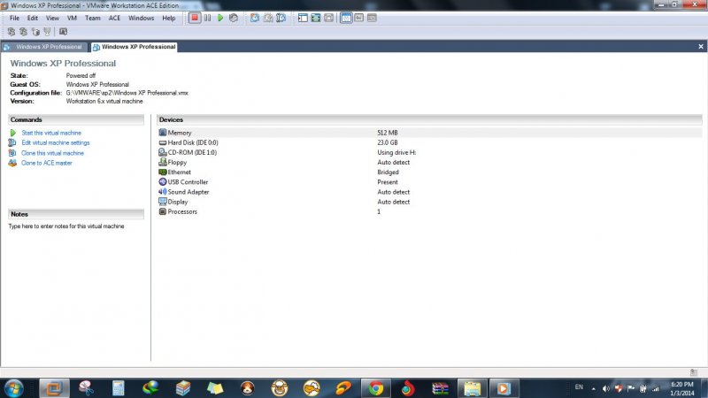Click the notes field to enter notes
The width and height of the screenshot is (708, 398).
66,226
